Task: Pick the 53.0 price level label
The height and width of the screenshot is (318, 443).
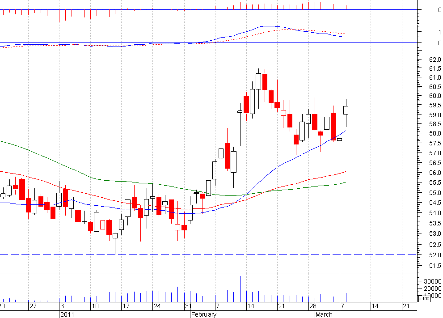Action: [435, 234]
